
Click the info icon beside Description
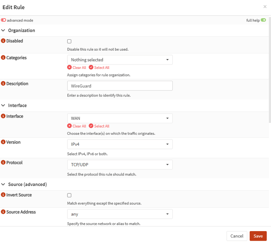[3, 83]
